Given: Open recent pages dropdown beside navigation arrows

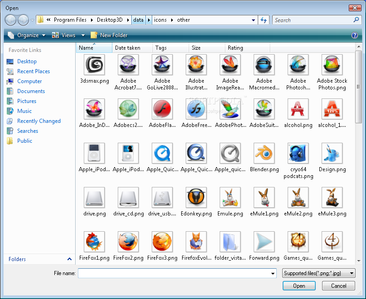Looking at the screenshot, I should (32, 20).
